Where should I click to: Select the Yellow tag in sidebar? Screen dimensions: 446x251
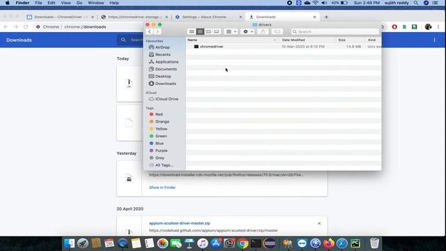point(161,128)
